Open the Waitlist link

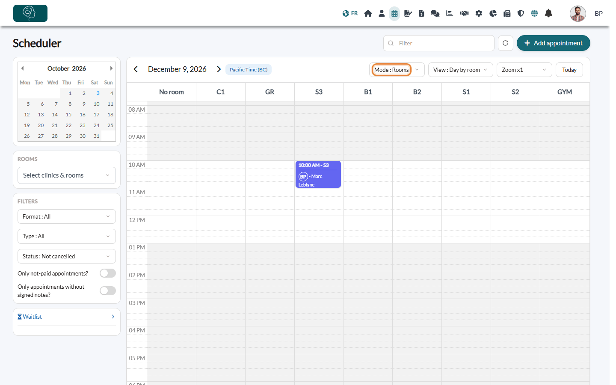[x=33, y=317]
